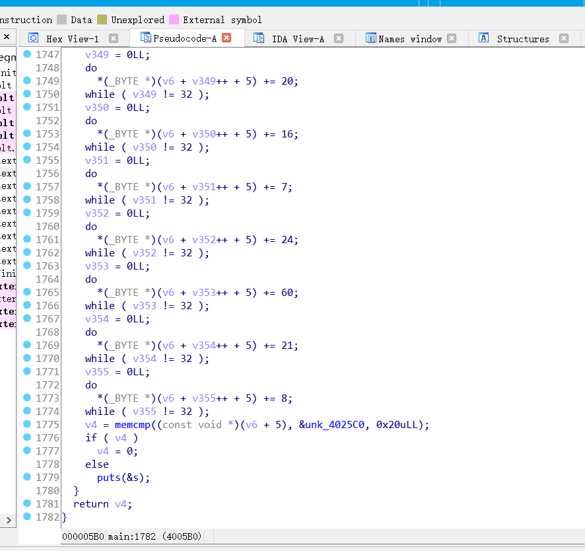
Task: Close the Names window tab
Action: (452, 38)
